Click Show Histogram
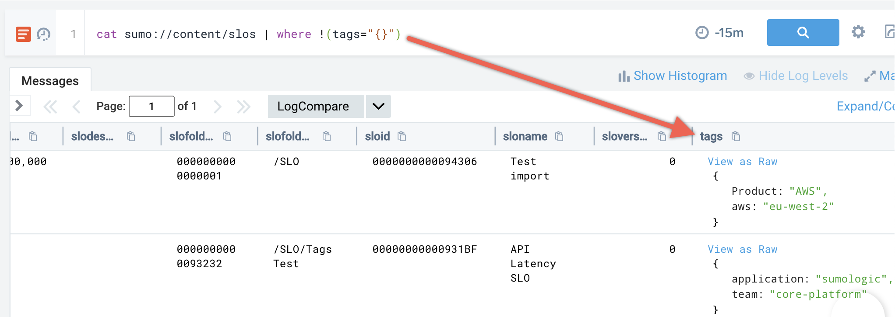The width and height of the screenshot is (895, 317). tap(673, 76)
